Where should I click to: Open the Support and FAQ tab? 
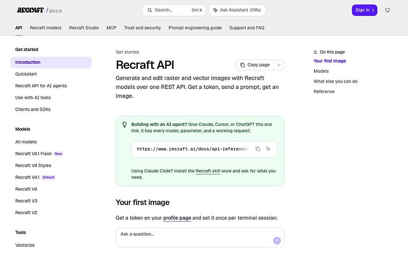click(247, 28)
